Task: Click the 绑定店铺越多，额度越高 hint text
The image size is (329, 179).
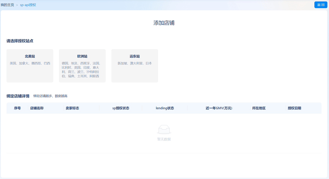Action: (50, 96)
